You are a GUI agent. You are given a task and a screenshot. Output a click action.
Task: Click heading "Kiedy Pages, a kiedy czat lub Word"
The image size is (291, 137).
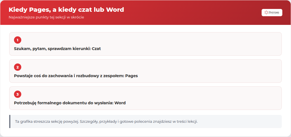tap(66, 10)
